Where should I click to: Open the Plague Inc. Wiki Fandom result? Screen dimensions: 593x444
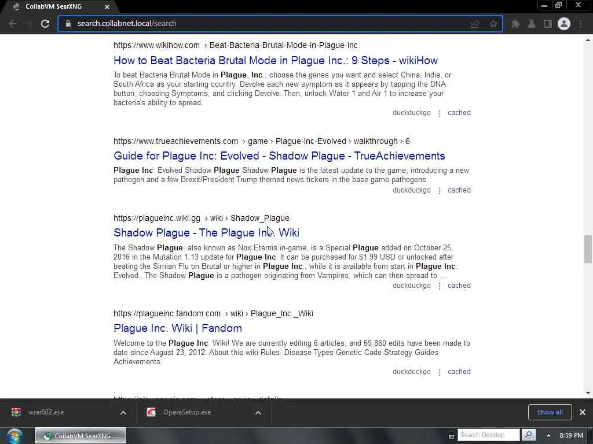[x=178, y=328]
